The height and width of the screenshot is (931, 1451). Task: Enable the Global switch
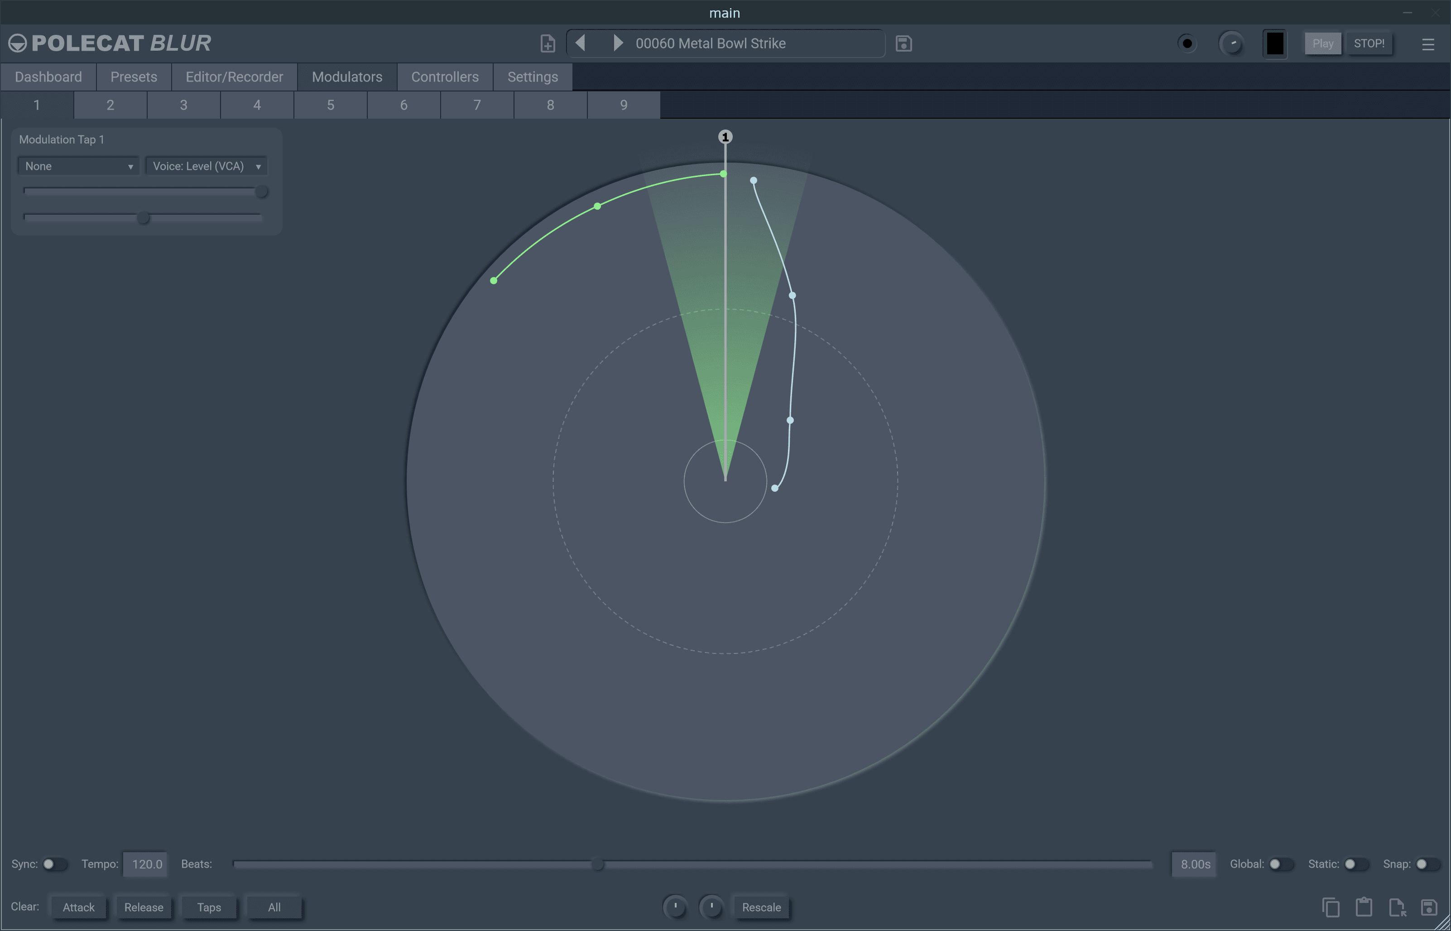[x=1281, y=864]
